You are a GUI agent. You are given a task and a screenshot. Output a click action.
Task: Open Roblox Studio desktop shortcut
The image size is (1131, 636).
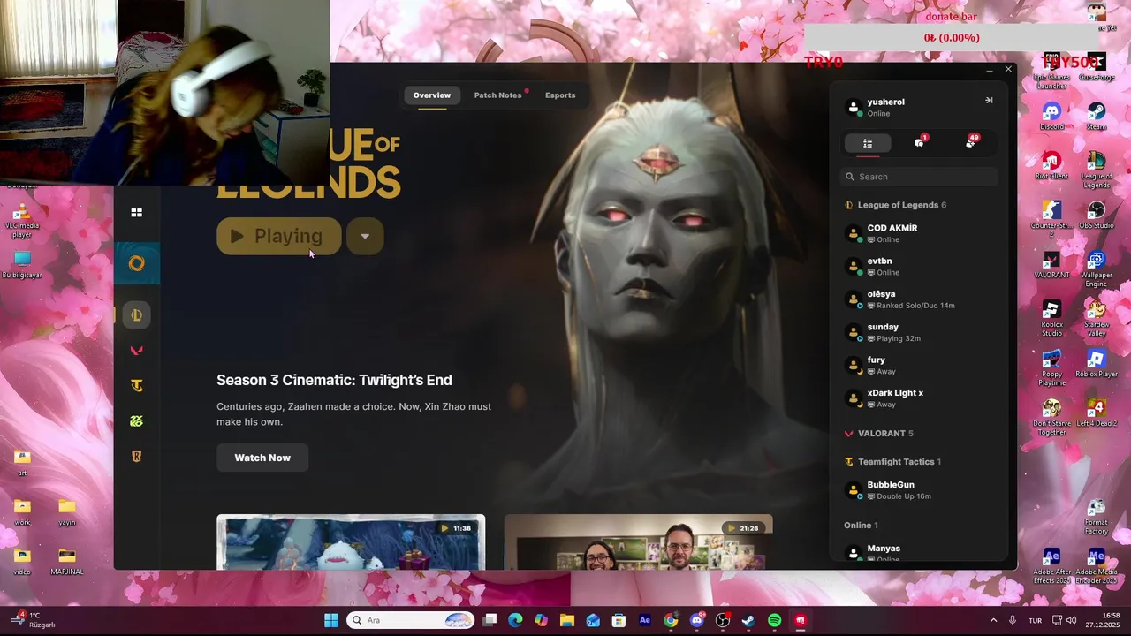(1051, 318)
